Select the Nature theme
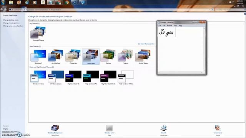 click(x=108, y=57)
